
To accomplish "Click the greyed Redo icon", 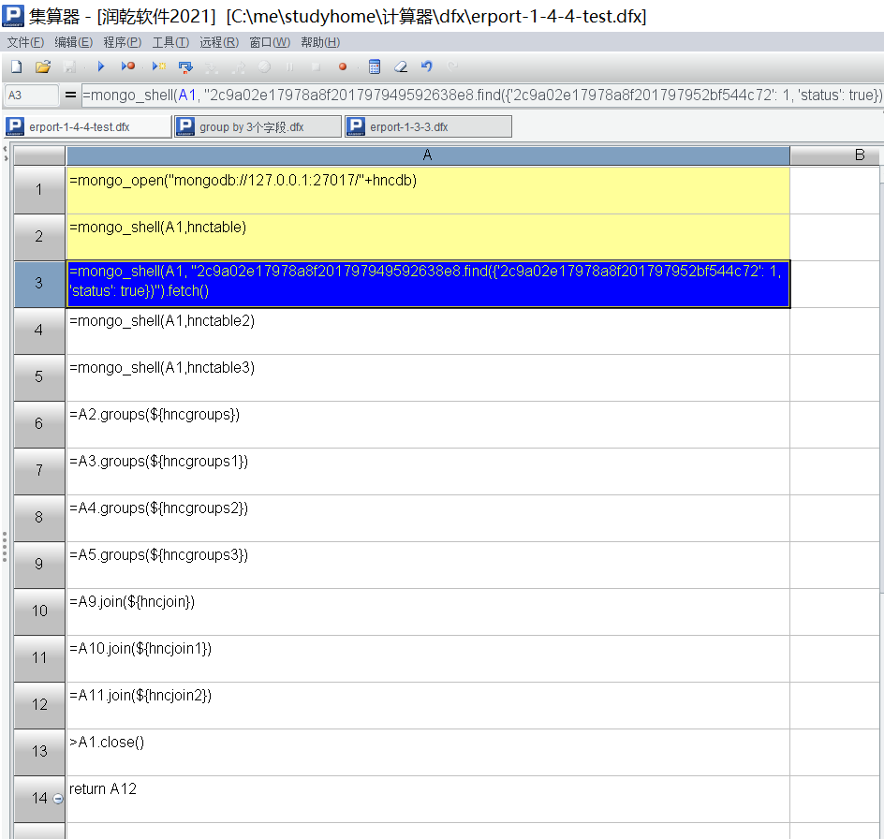I will pyautogui.click(x=452, y=66).
